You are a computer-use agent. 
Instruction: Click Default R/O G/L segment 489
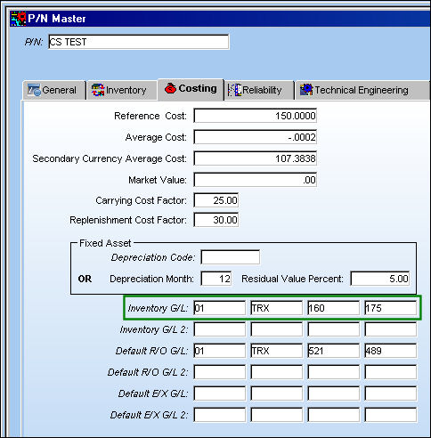(x=391, y=351)
